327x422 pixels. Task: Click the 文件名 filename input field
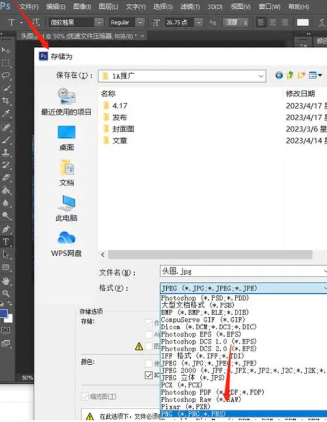click(244, 272)
